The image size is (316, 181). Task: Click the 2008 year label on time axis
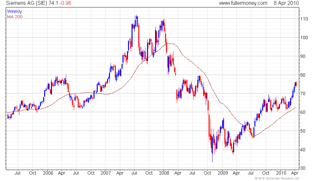click(164, 173)
